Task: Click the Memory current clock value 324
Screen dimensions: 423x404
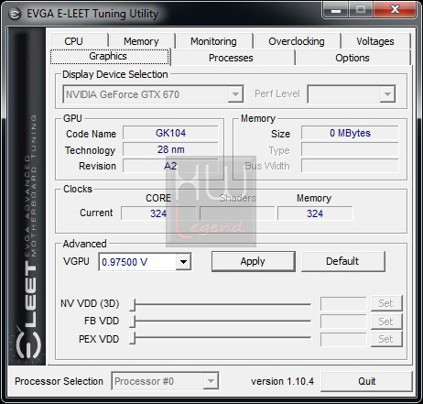Action: point(315,213)
